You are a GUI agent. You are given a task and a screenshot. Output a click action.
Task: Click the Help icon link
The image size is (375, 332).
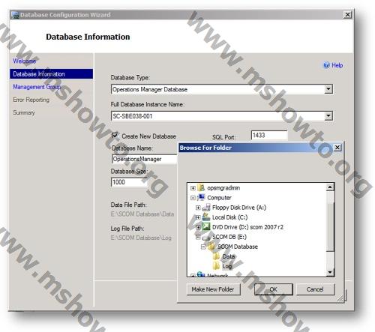pos(326,65)
